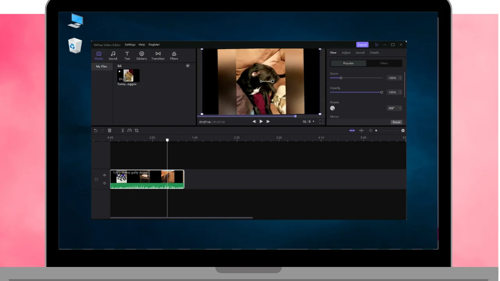Open the Transition panel
The width and height of the screenshot is (500, 281).
[x=158, y=56]
